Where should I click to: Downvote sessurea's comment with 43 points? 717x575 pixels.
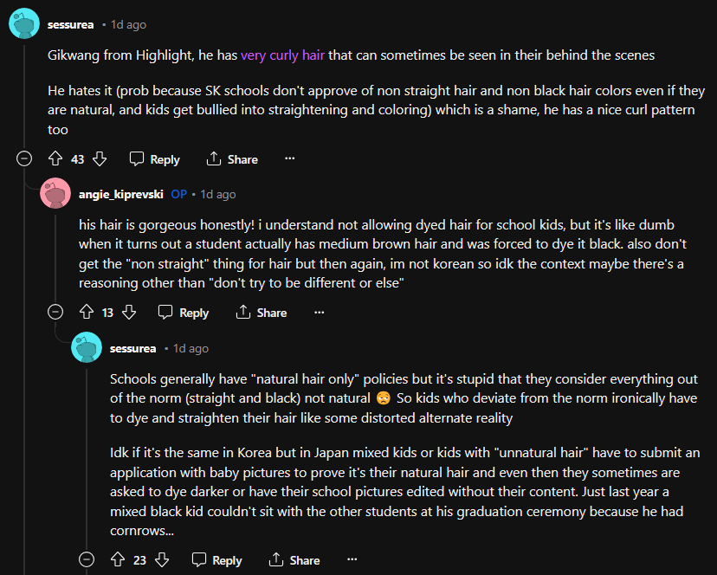click(100, 159)
